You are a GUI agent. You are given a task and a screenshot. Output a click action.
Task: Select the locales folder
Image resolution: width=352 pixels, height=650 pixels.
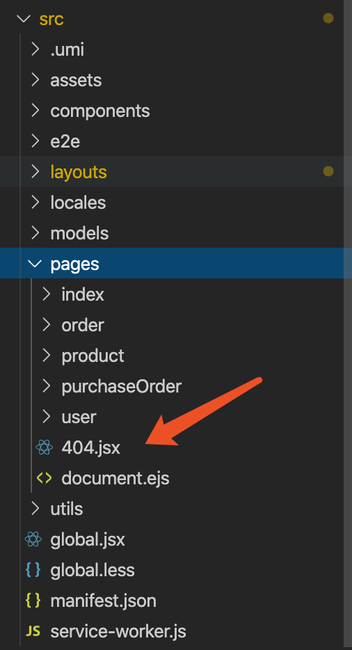172,203
